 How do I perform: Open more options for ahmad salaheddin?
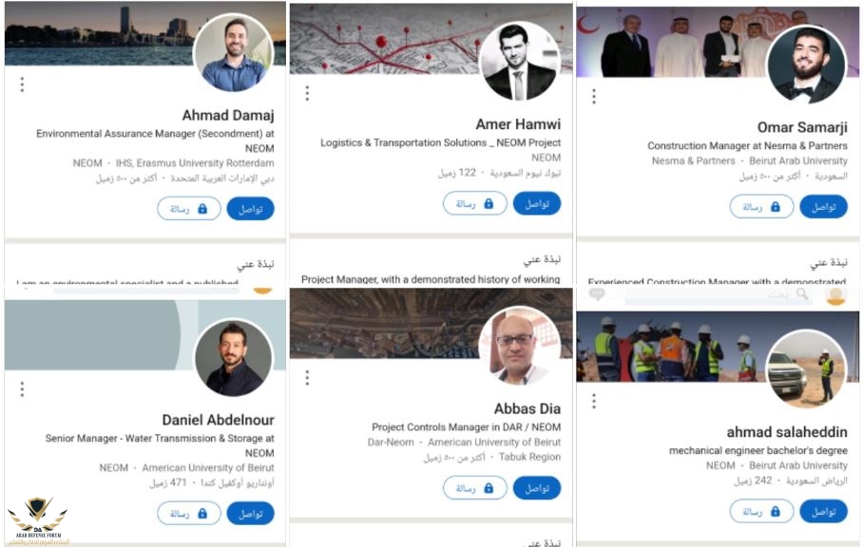tap(594, 401)
